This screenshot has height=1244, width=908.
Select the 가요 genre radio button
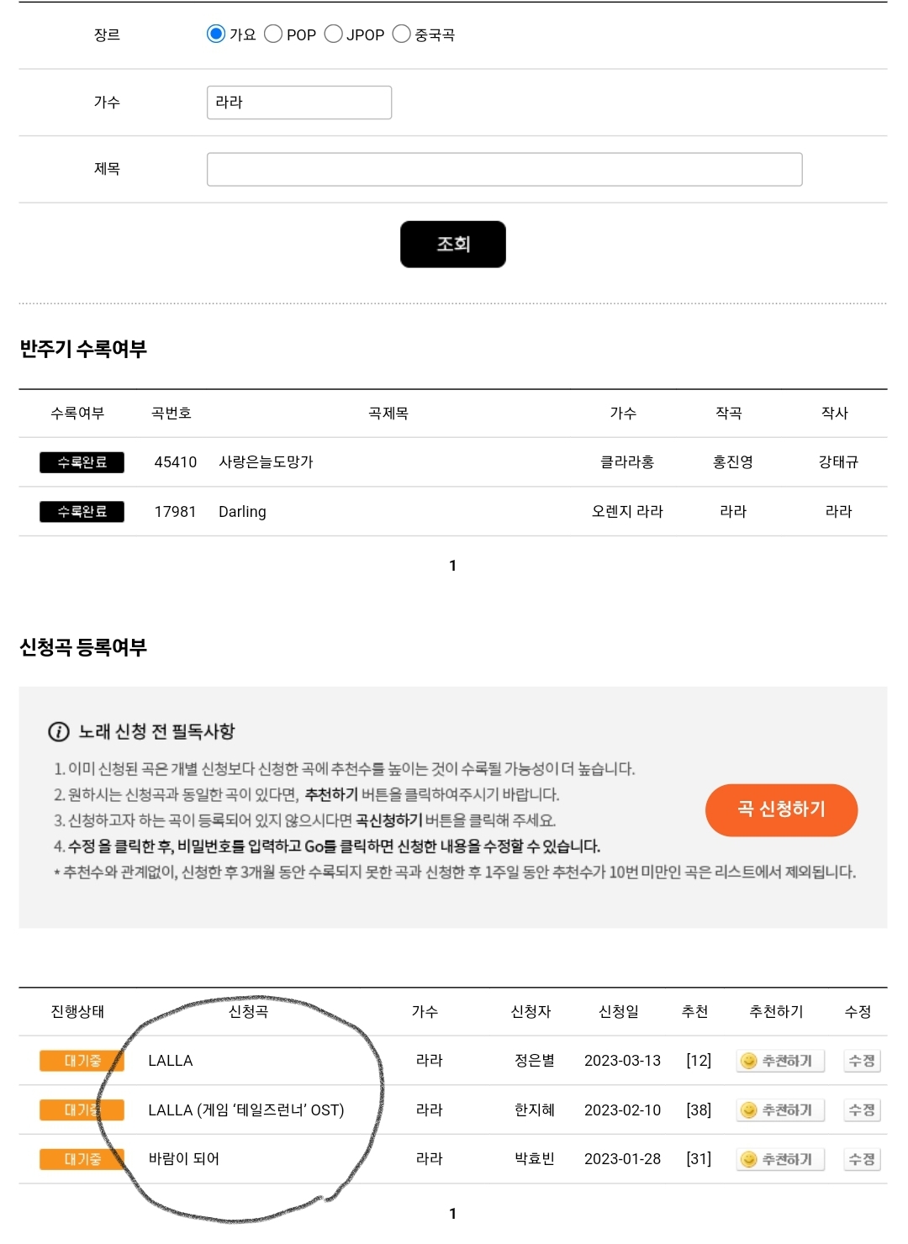coord(216,34)
